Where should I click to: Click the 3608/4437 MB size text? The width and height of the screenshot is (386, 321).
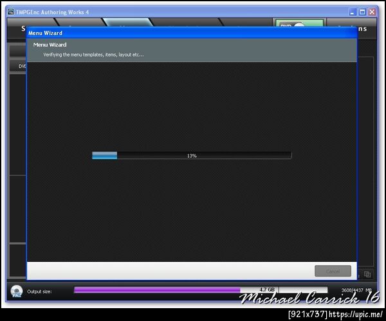[x=356, y=290]
